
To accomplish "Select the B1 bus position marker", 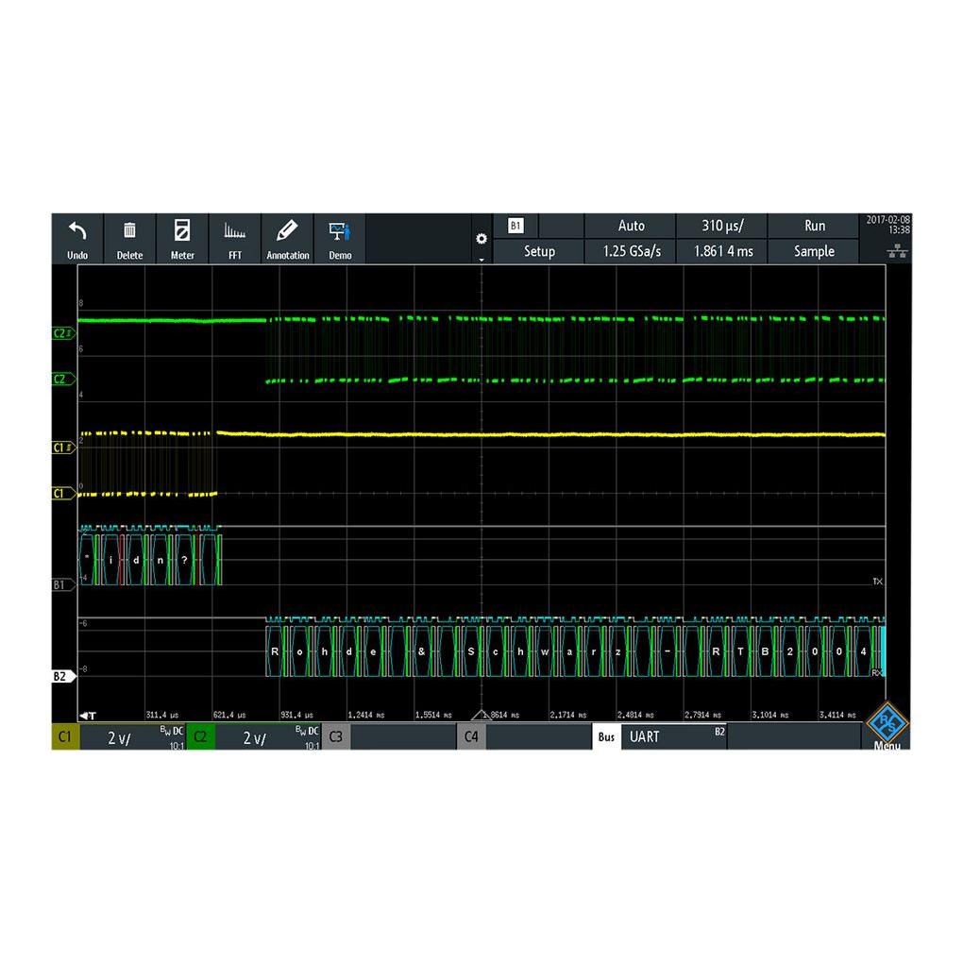I will point(63,584).
